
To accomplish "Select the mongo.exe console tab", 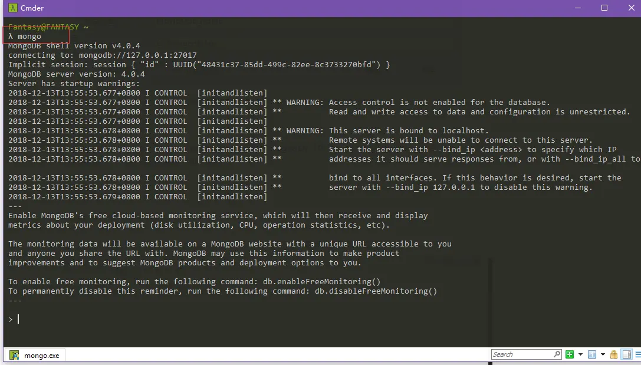I will click(x=35, y=355).
